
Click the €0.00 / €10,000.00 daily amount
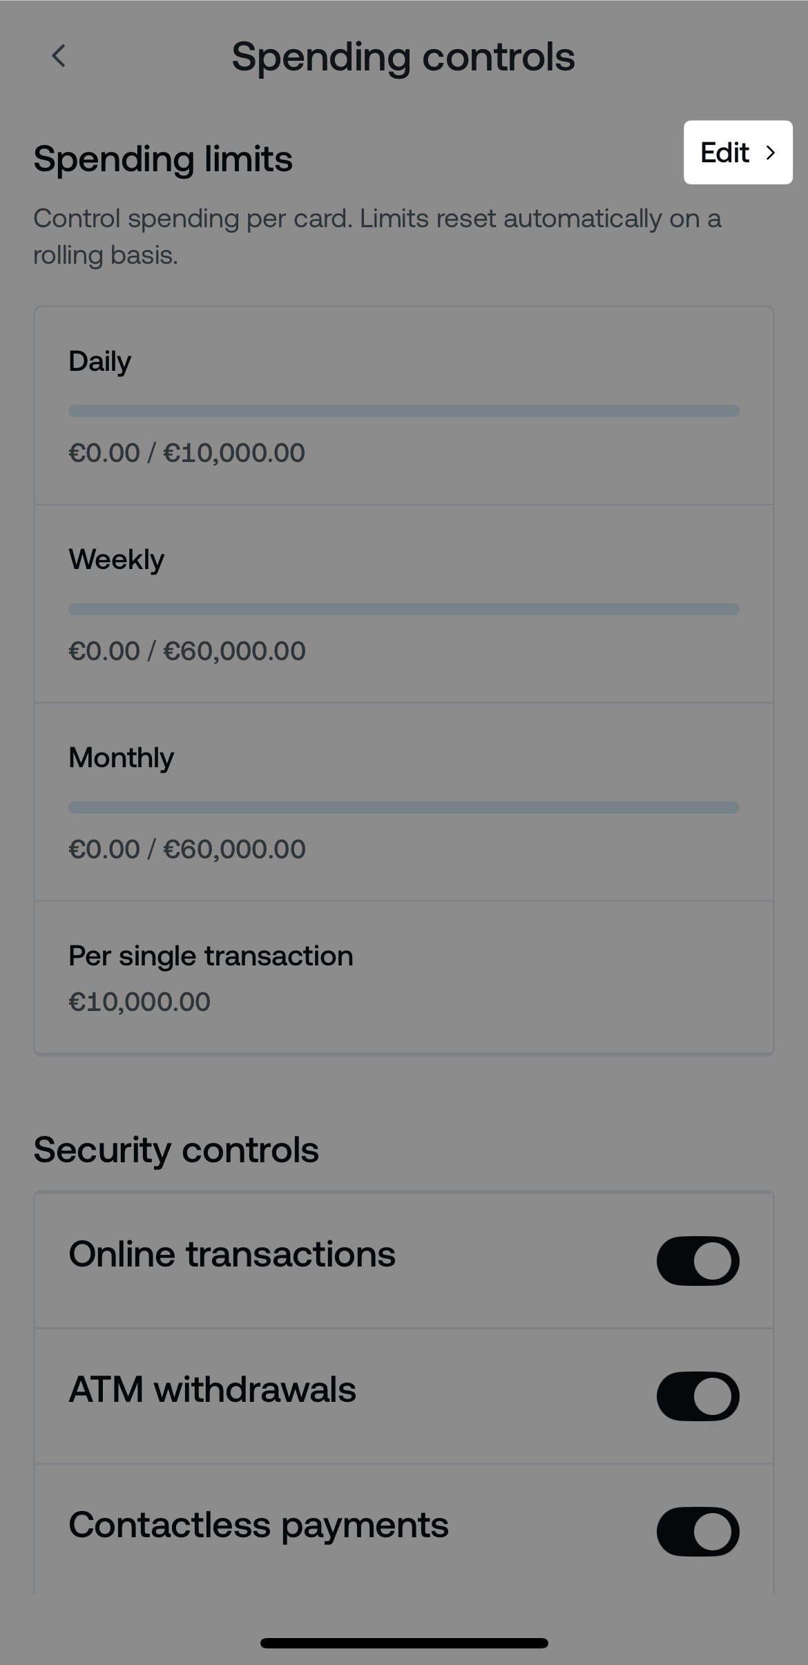click(186, 453)
